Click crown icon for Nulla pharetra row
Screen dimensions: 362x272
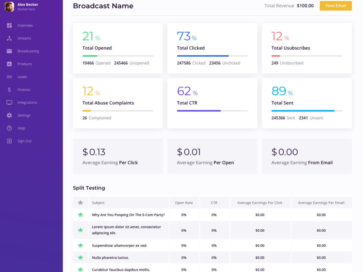tap(80, 257)
